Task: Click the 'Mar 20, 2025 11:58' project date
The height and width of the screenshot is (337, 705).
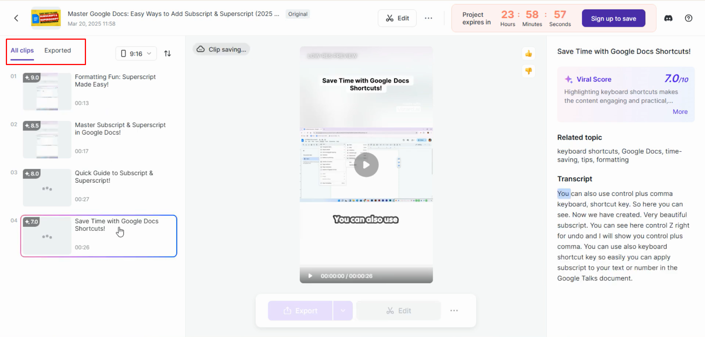Action: [x=91, y=24]
